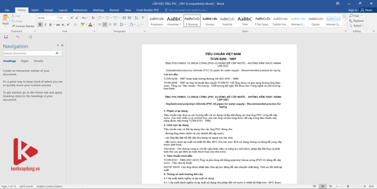Toggle Show/Hide paragraph marks

coord(142,18)
